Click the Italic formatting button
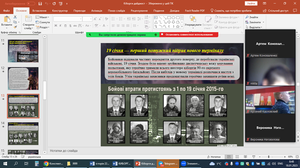The image size is (300, 168). click(x=61, y=26)
